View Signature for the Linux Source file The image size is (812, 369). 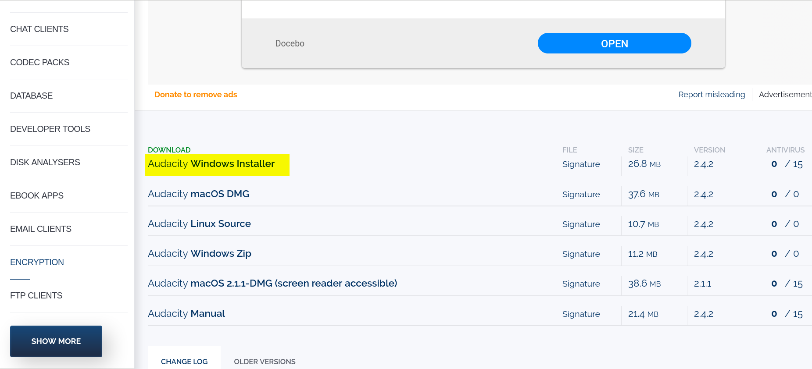pyautogui.click(x=581, y=224)
